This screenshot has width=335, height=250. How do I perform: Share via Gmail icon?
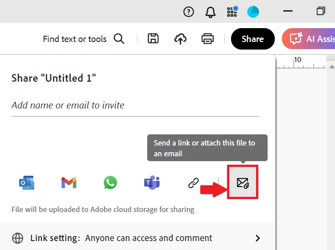[69, 183]
